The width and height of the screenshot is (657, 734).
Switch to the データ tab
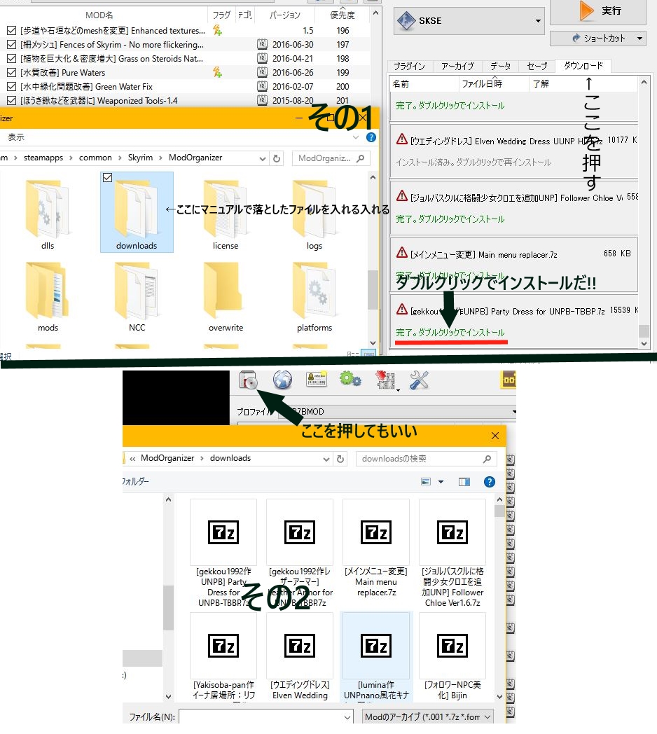pos(500,67)
